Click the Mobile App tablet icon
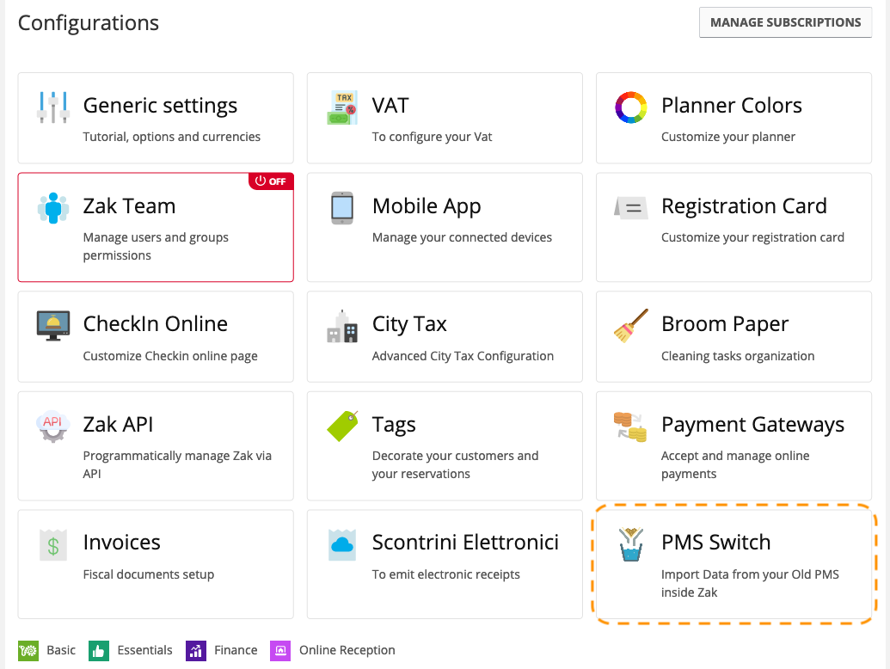Screen dimensions: 890x669 (x=342, y=208)
